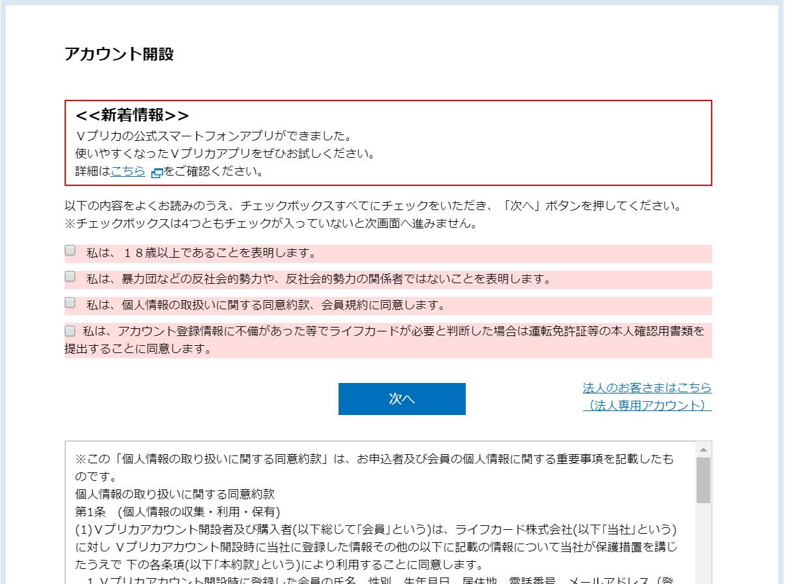The image size is (786, 584).
Task: Enable the 同意約款・会員規約 agreement checkbox
Action: click(70, 303)
